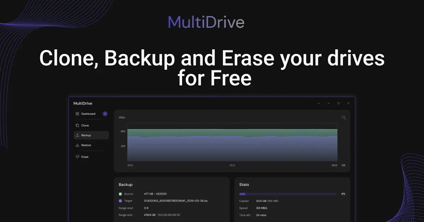Click the byte count '(512,110,190,591 B)'

[169, 215]
